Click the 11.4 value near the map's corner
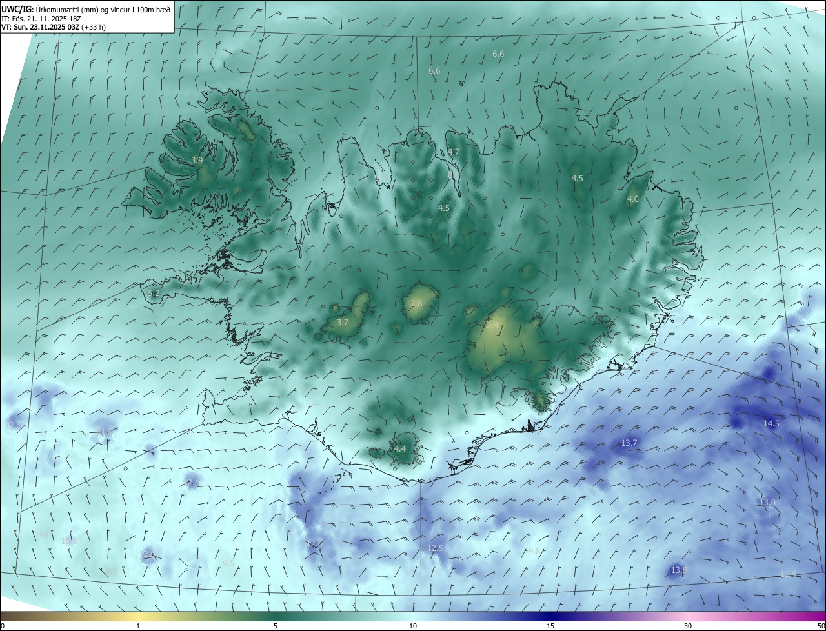The height and width of the screenshot is (631, 826). pyautogui.click(x=789, y=574)
